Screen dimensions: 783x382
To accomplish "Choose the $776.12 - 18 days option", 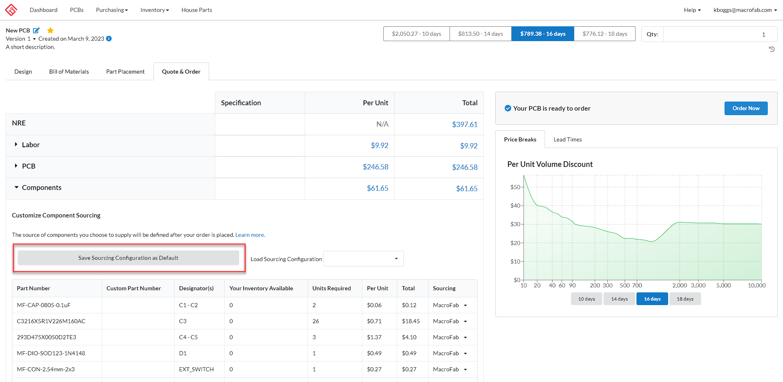I will (x=605, y=34).
